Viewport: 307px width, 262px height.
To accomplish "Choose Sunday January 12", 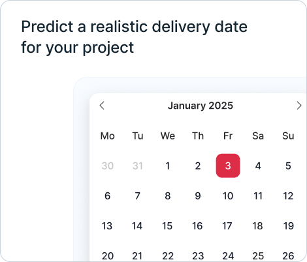I will click(x=288, y=196).
